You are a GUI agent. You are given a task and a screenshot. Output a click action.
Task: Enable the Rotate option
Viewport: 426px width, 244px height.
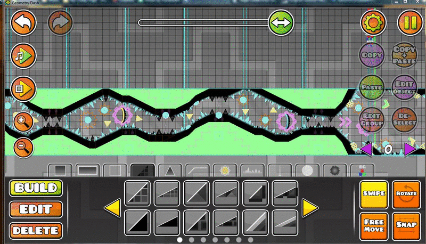point(406,194)
